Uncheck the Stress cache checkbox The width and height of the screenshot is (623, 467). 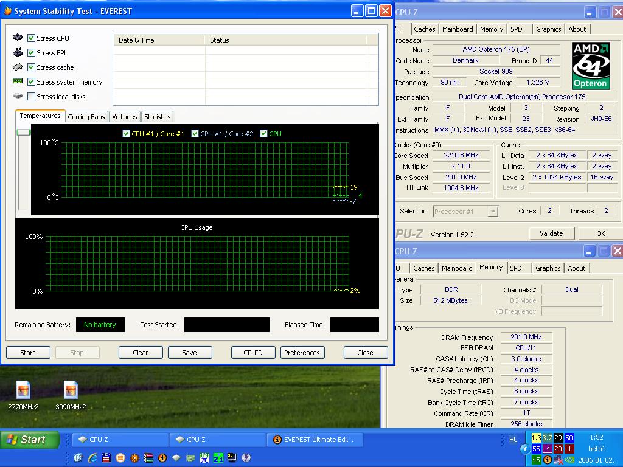[32, 67]
